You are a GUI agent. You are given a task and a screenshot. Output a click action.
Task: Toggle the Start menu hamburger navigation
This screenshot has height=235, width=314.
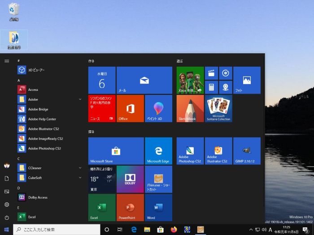7,60
